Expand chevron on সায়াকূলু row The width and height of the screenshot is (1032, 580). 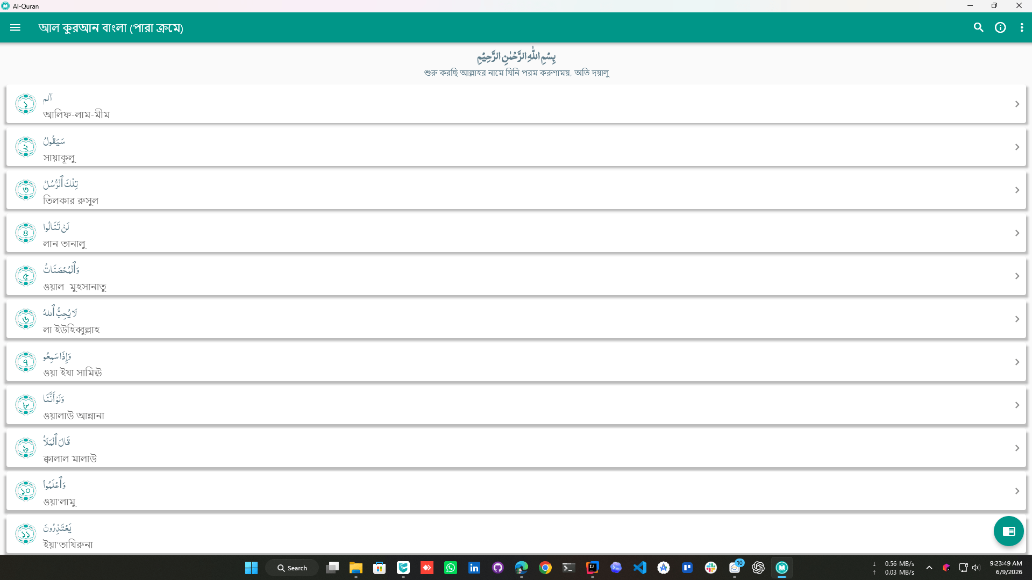point(1016,147)
